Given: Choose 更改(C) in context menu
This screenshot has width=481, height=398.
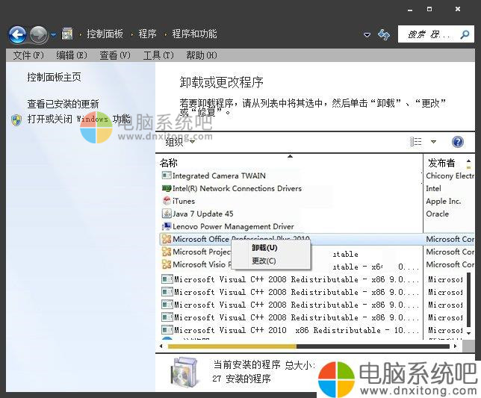Looking at the screenshot, I should click(264, 261).
